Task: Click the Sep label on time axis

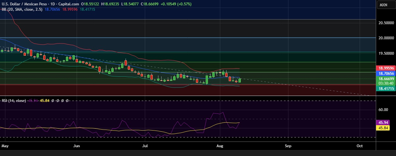Action: tap(288, 146)
